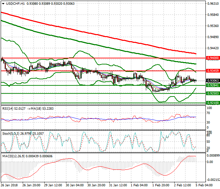
Task: Select the 5 Feb 04:00 time axis label
Action: (x=204, y=185)
